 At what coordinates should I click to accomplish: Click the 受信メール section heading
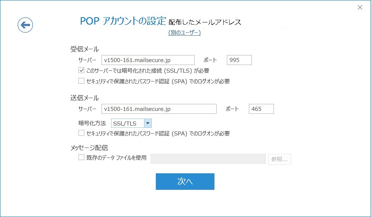point(84,49)
